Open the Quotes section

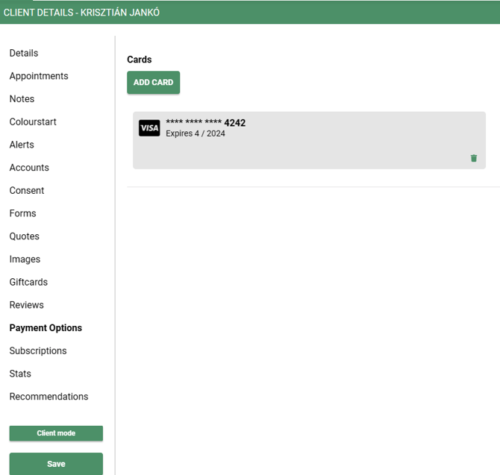pyautogui.click(x=25, y=236)
